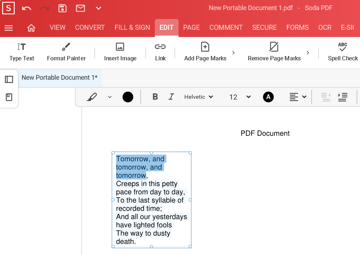360x255 pixels.
Task: Open the PAGE tab
Action: coord(191,28)
